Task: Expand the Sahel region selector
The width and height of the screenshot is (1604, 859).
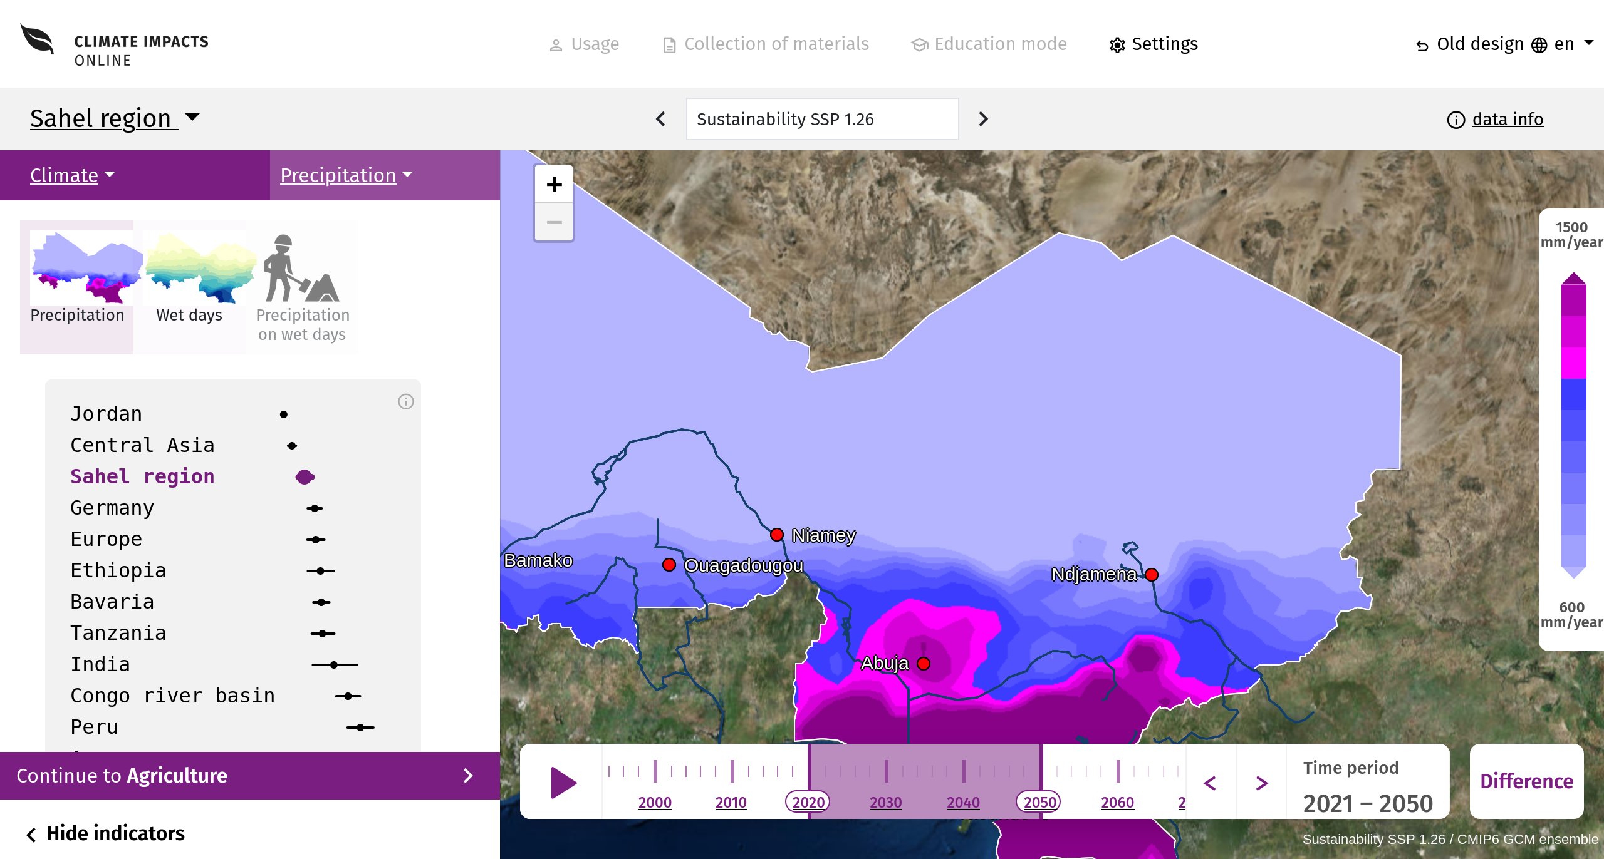Action: click(x=115, y=118)
